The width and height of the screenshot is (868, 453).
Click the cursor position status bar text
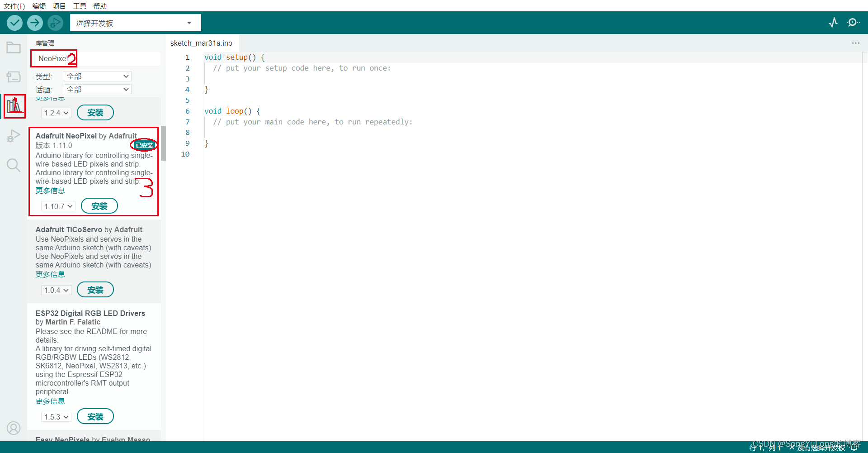(x=766, y=448)
